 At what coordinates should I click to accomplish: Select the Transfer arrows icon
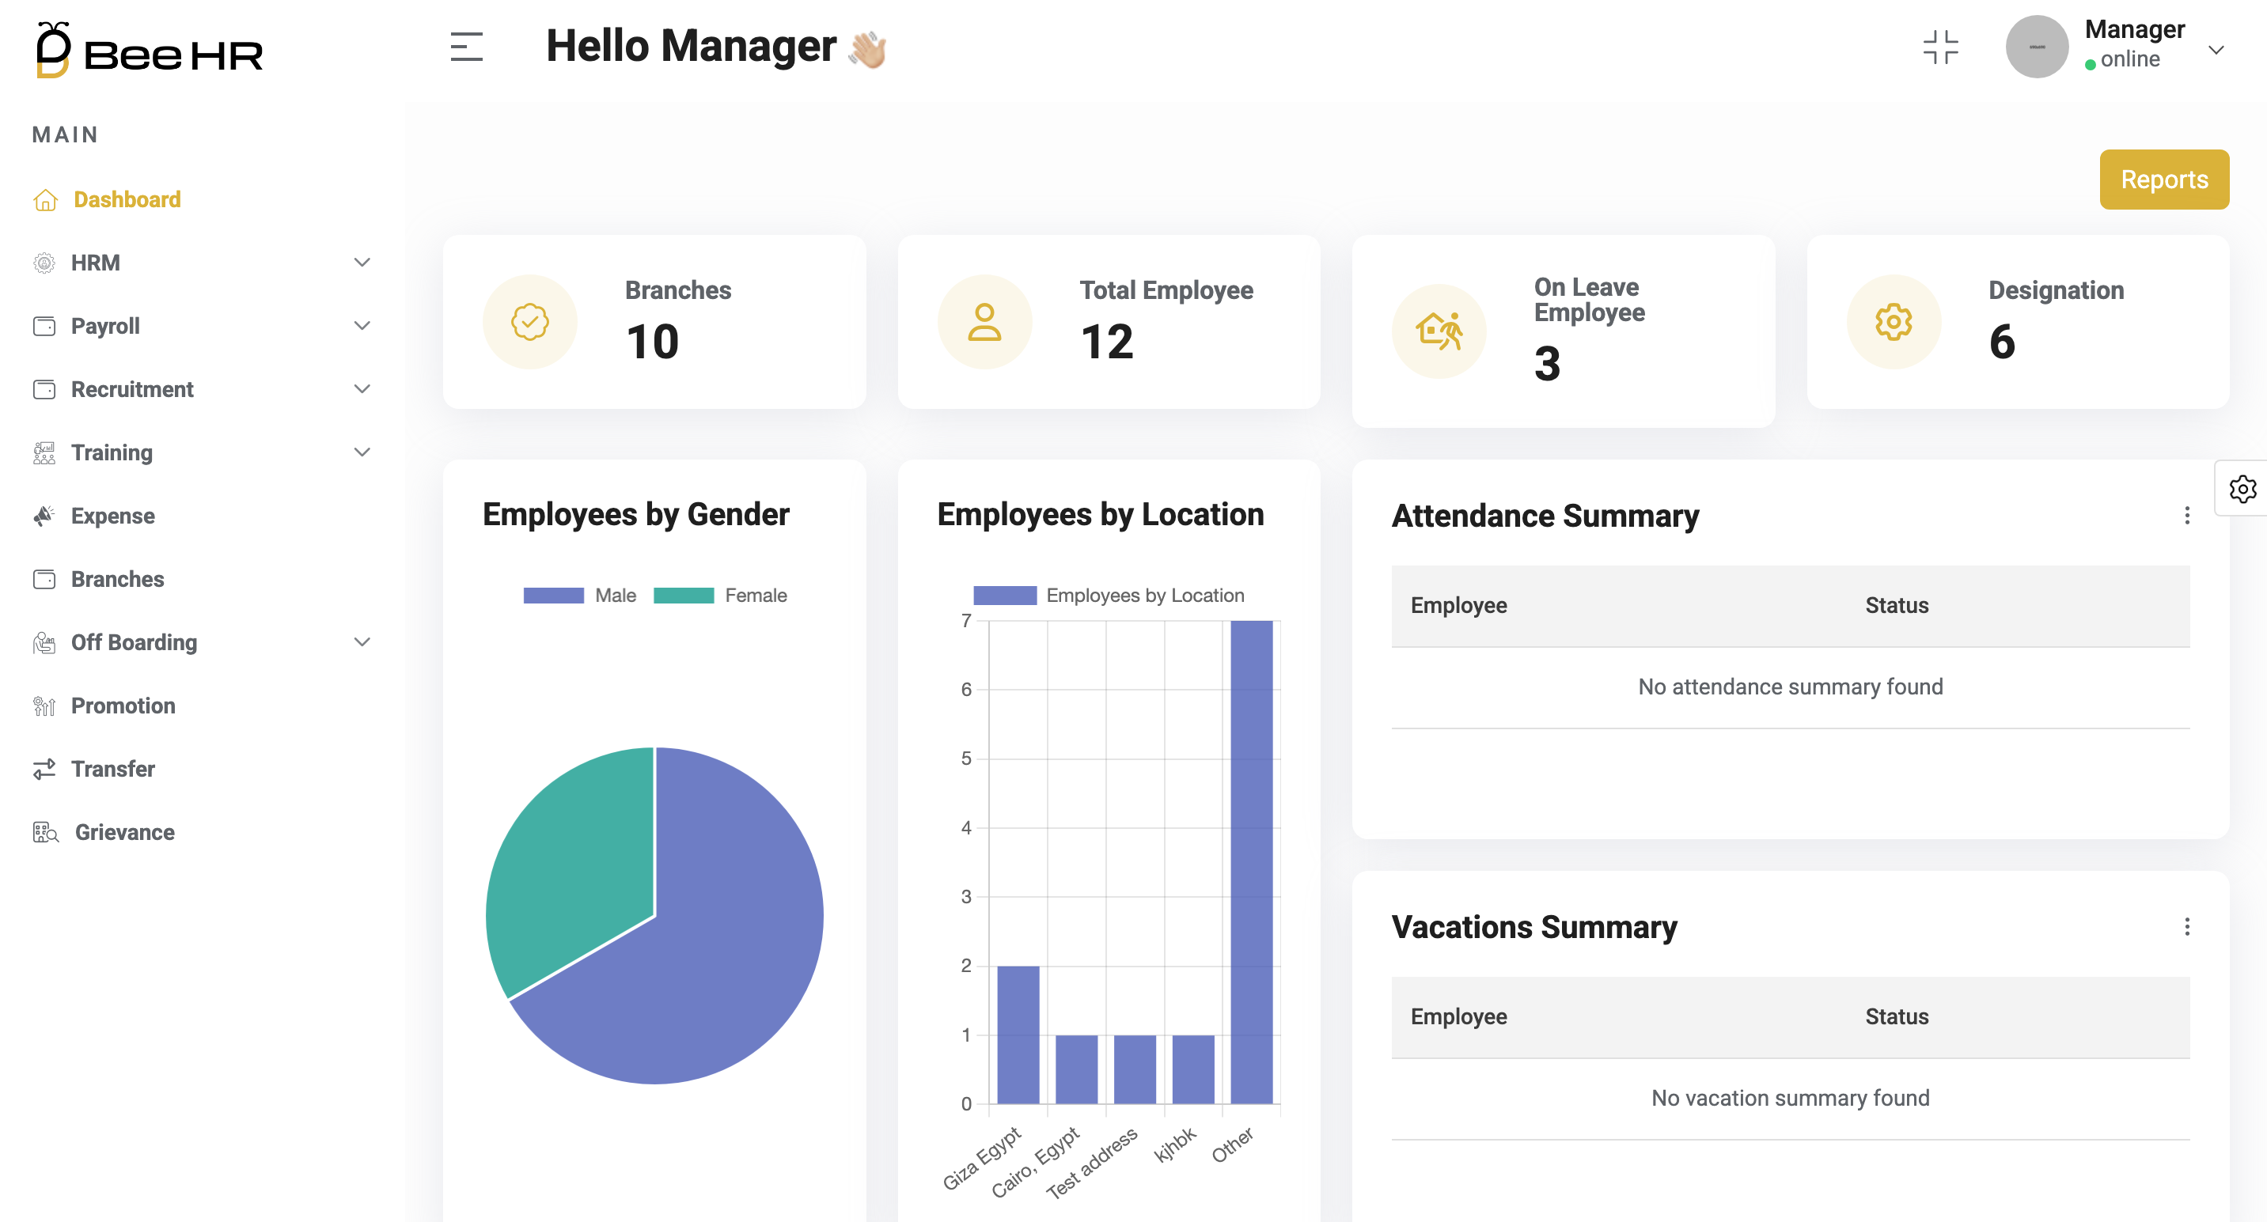tap(44, 768)
